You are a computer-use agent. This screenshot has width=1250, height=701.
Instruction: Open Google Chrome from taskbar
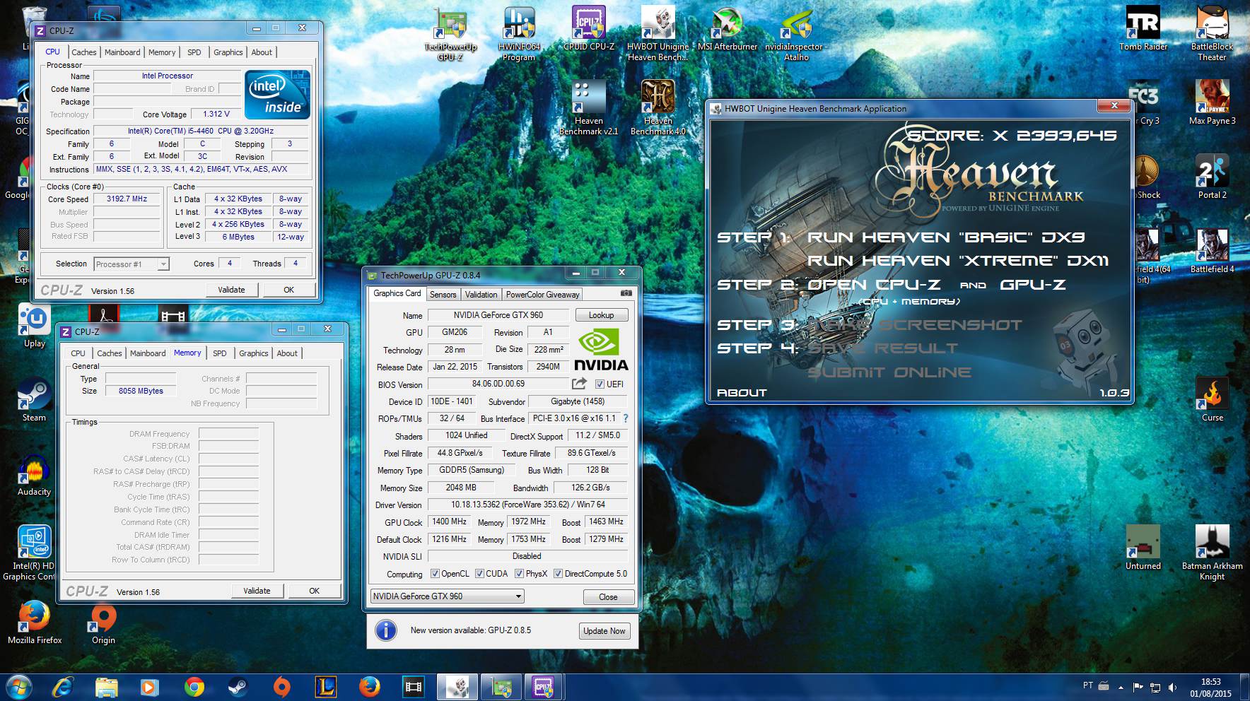[194, 687]
